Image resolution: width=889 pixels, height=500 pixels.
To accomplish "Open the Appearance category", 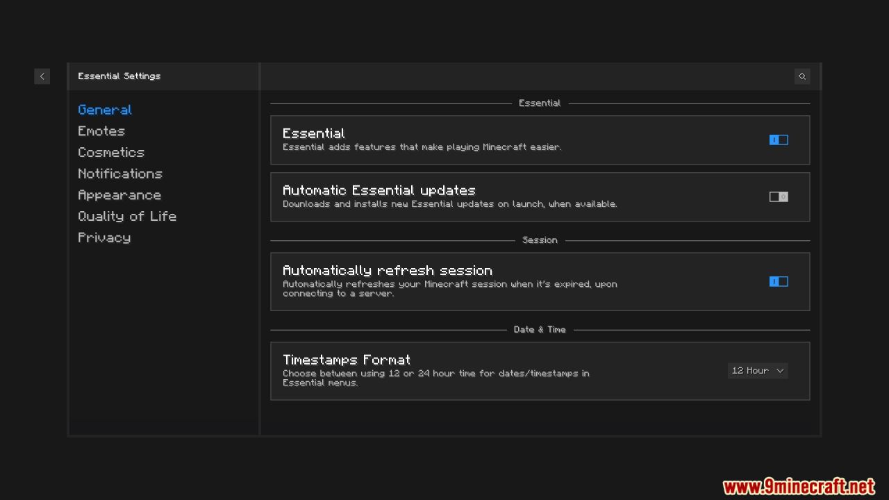I will pyautogui.click(x=119, y=195).
